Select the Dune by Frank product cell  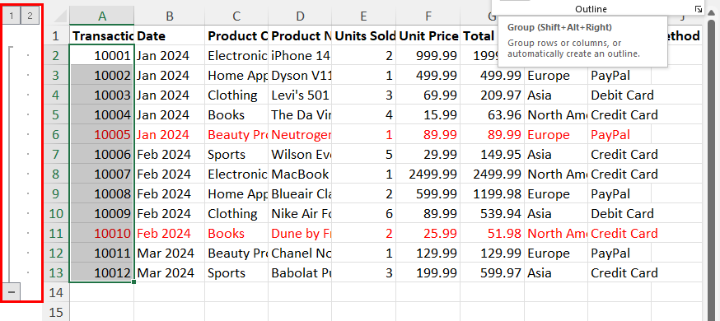pyautogui.click(x=301, y=233)
